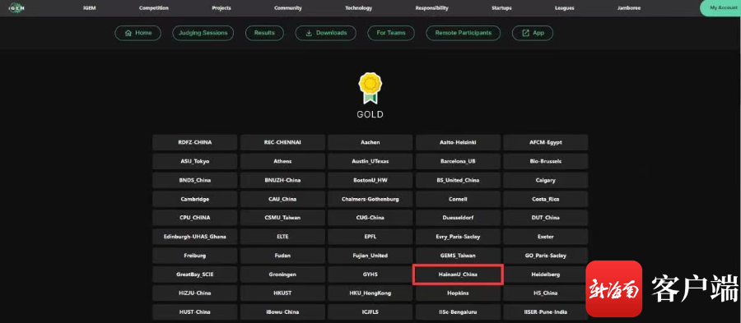
Task: Open Downloads with the download arrow icon
Action: 325,33
